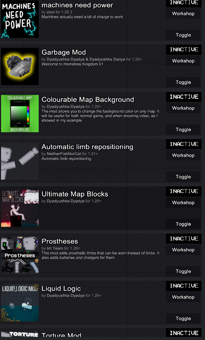Click the Machines Need Power mod thumbnail
This screenshot has width=205, height=340.
20,19
